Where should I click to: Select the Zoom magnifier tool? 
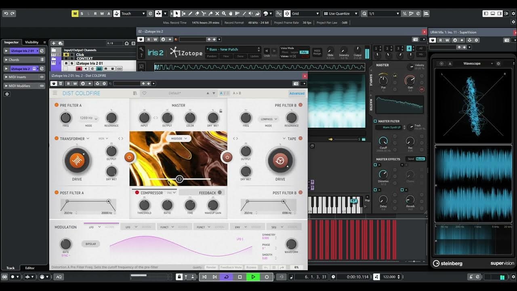tap(224, 13)
